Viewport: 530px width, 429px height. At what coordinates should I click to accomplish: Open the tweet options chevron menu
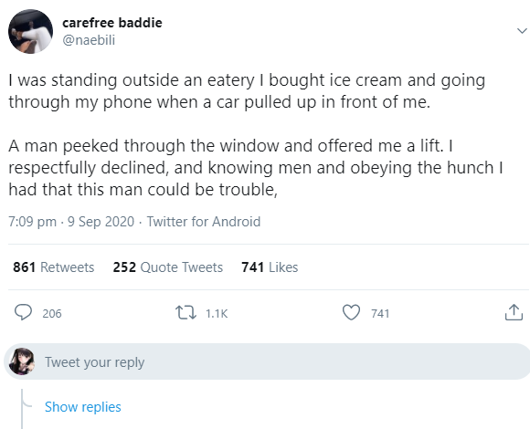tap(522, 31)
